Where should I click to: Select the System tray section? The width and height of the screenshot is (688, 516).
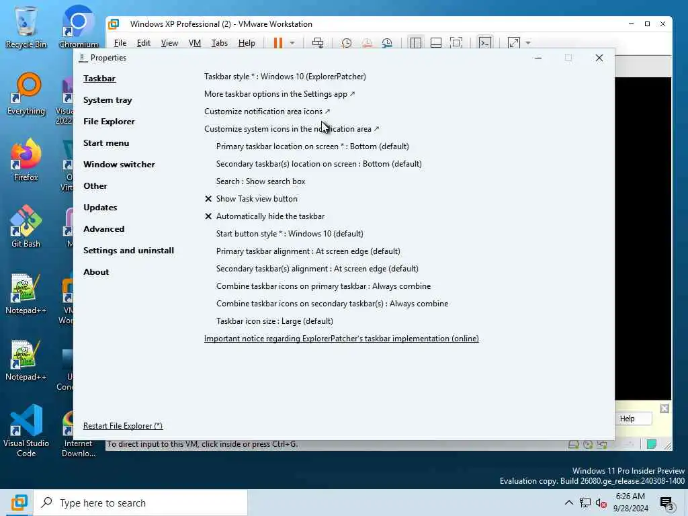pyautogui.click(x=107, y=100)
